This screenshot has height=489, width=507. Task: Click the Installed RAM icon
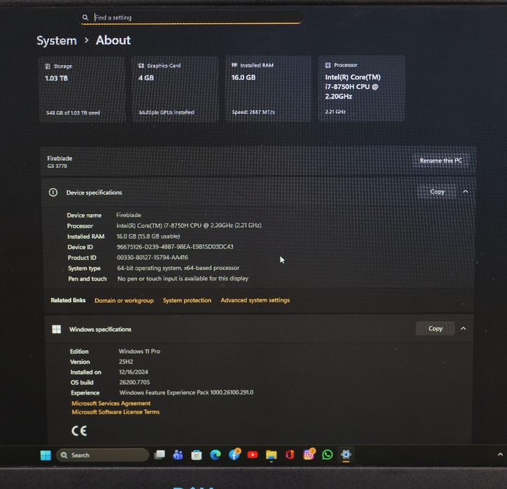point(234,65)
